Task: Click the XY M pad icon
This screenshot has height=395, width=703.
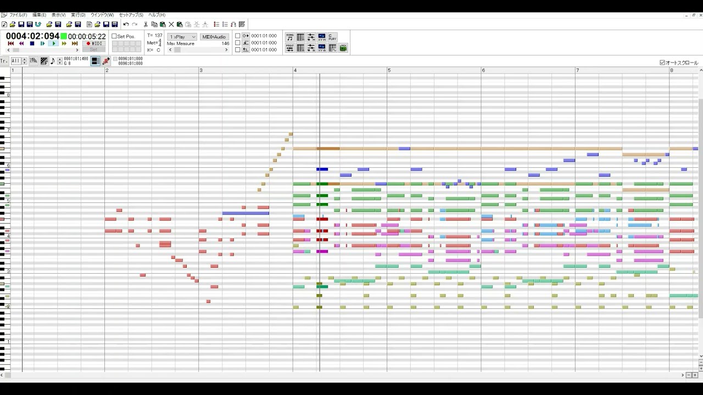Action: pos(322,37)
